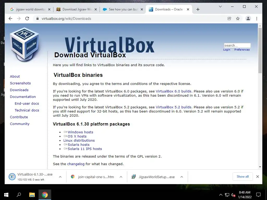Click the scrollbar down arrow
The width and height of the screenshot is (267, 200).
260,167
